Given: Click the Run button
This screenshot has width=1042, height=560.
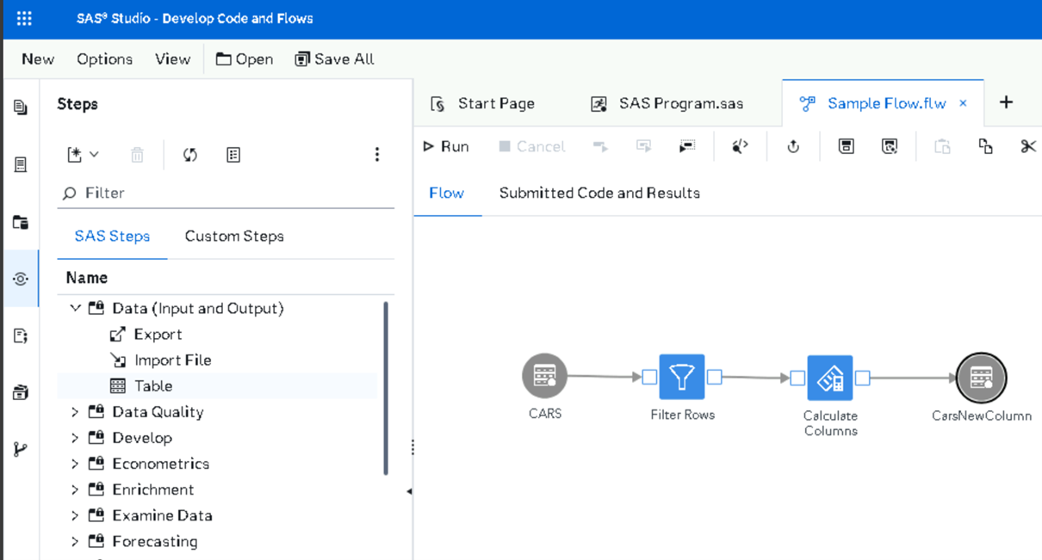Looking at the screenshot, I should 446,147.
